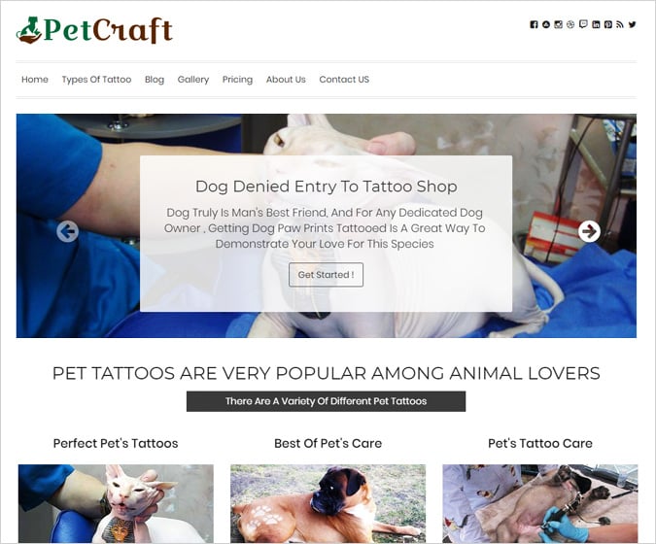Open the Gallery menu item
This screenshot has height=544, width=656.
coord(192,80)
